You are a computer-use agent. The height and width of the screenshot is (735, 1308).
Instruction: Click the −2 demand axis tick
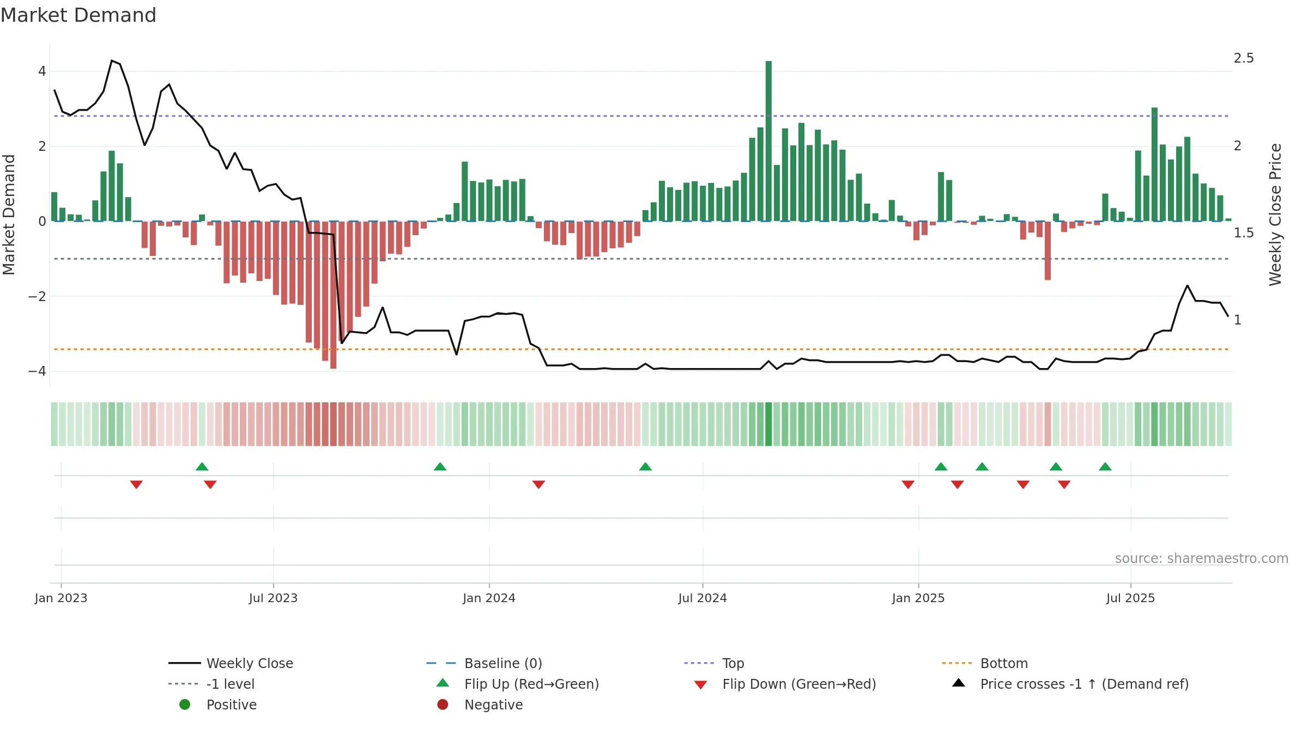click(x=38, y=296)
